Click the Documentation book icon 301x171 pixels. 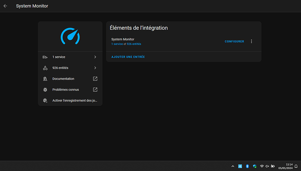(45, 79)
